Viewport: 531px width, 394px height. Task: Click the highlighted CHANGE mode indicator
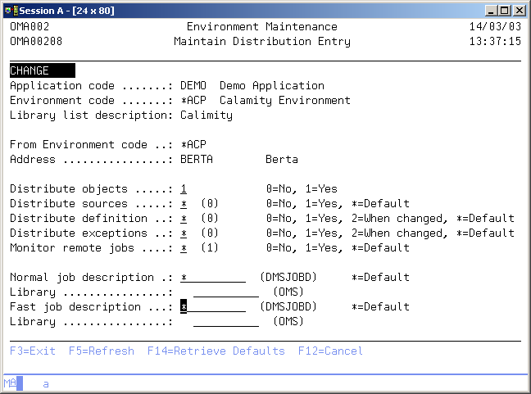42,71
